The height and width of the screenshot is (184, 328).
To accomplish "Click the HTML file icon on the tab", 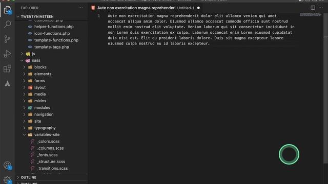I will pos(93,8).
